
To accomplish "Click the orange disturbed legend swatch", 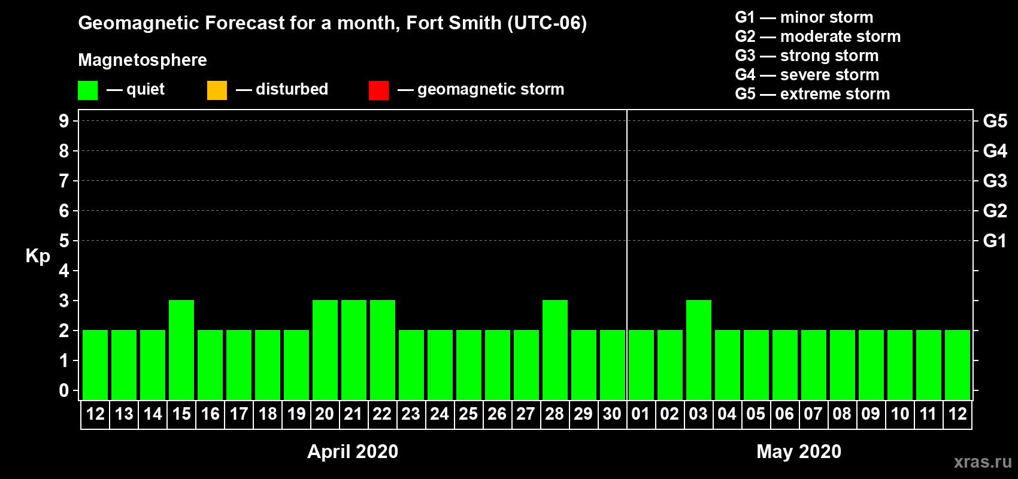I will (217, 90).
